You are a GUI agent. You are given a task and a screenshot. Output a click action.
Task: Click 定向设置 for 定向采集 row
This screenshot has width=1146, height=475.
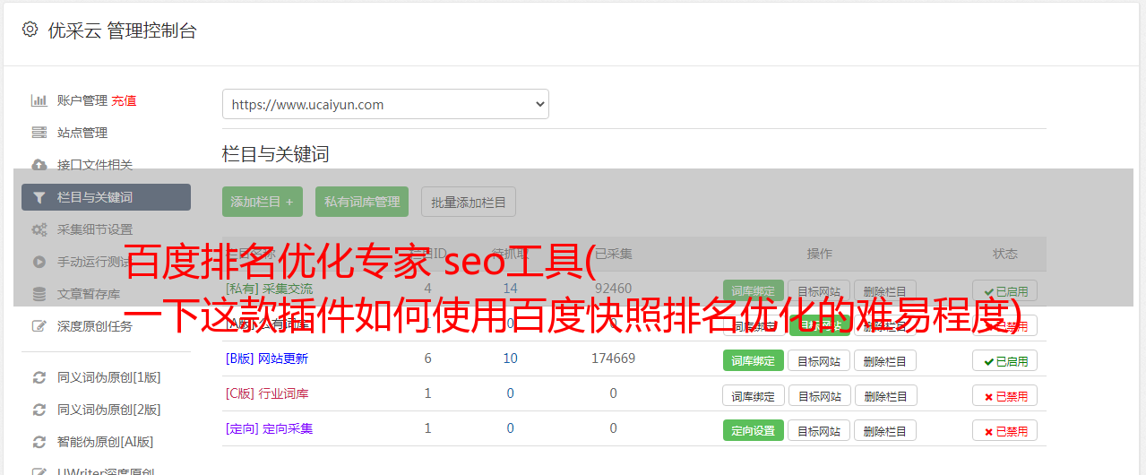(x=754, y=430)
